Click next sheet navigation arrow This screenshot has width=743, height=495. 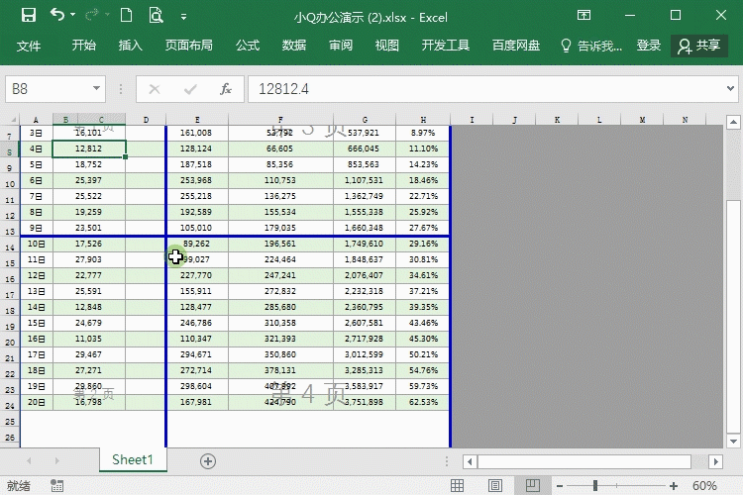coord(56,461)
